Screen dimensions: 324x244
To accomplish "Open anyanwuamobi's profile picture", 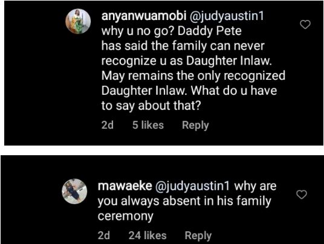I will click(x=78, y=21).
